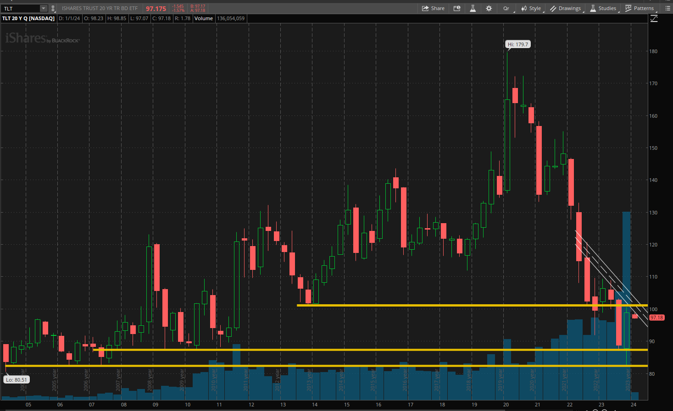Open the Qr timeframe dropdown

coord(506,8)
